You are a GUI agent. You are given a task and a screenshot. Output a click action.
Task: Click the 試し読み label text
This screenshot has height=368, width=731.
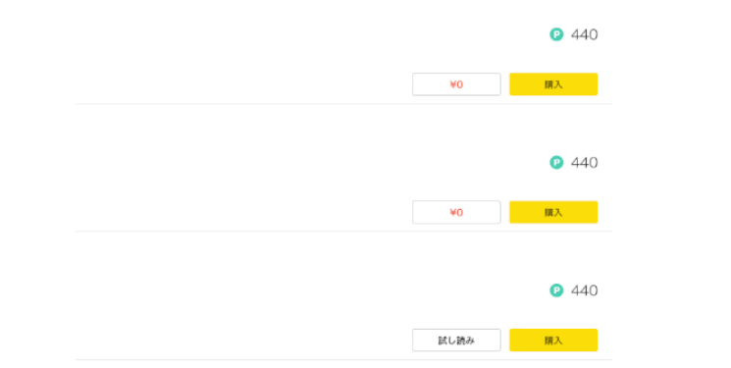(x=456, y=341)
